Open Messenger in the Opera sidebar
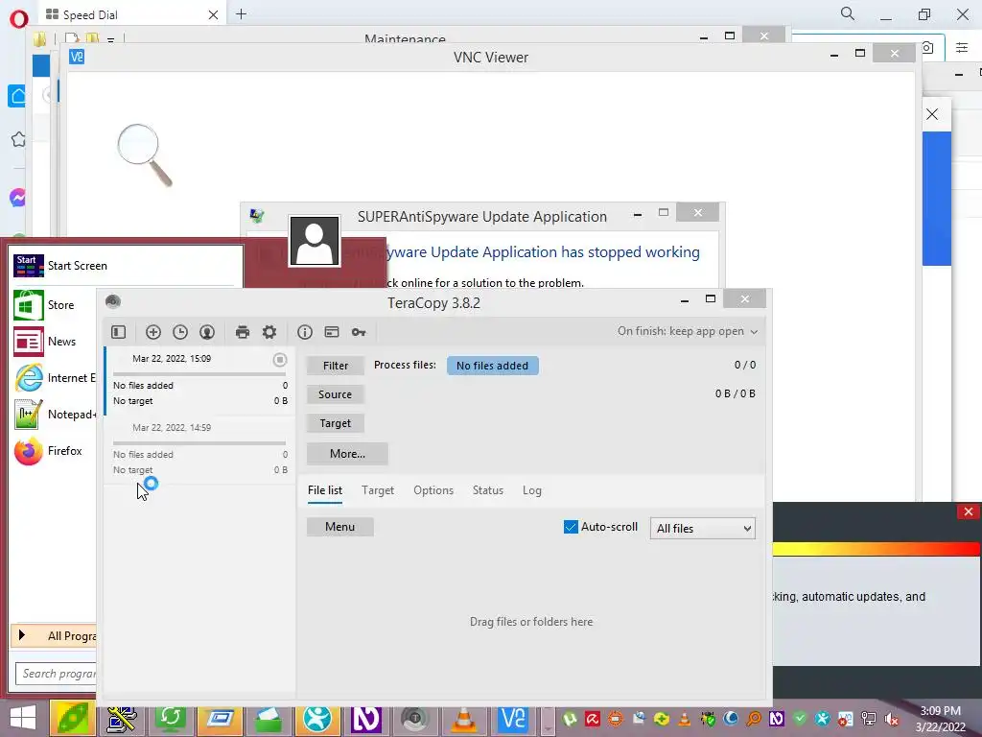 [17, 198]
